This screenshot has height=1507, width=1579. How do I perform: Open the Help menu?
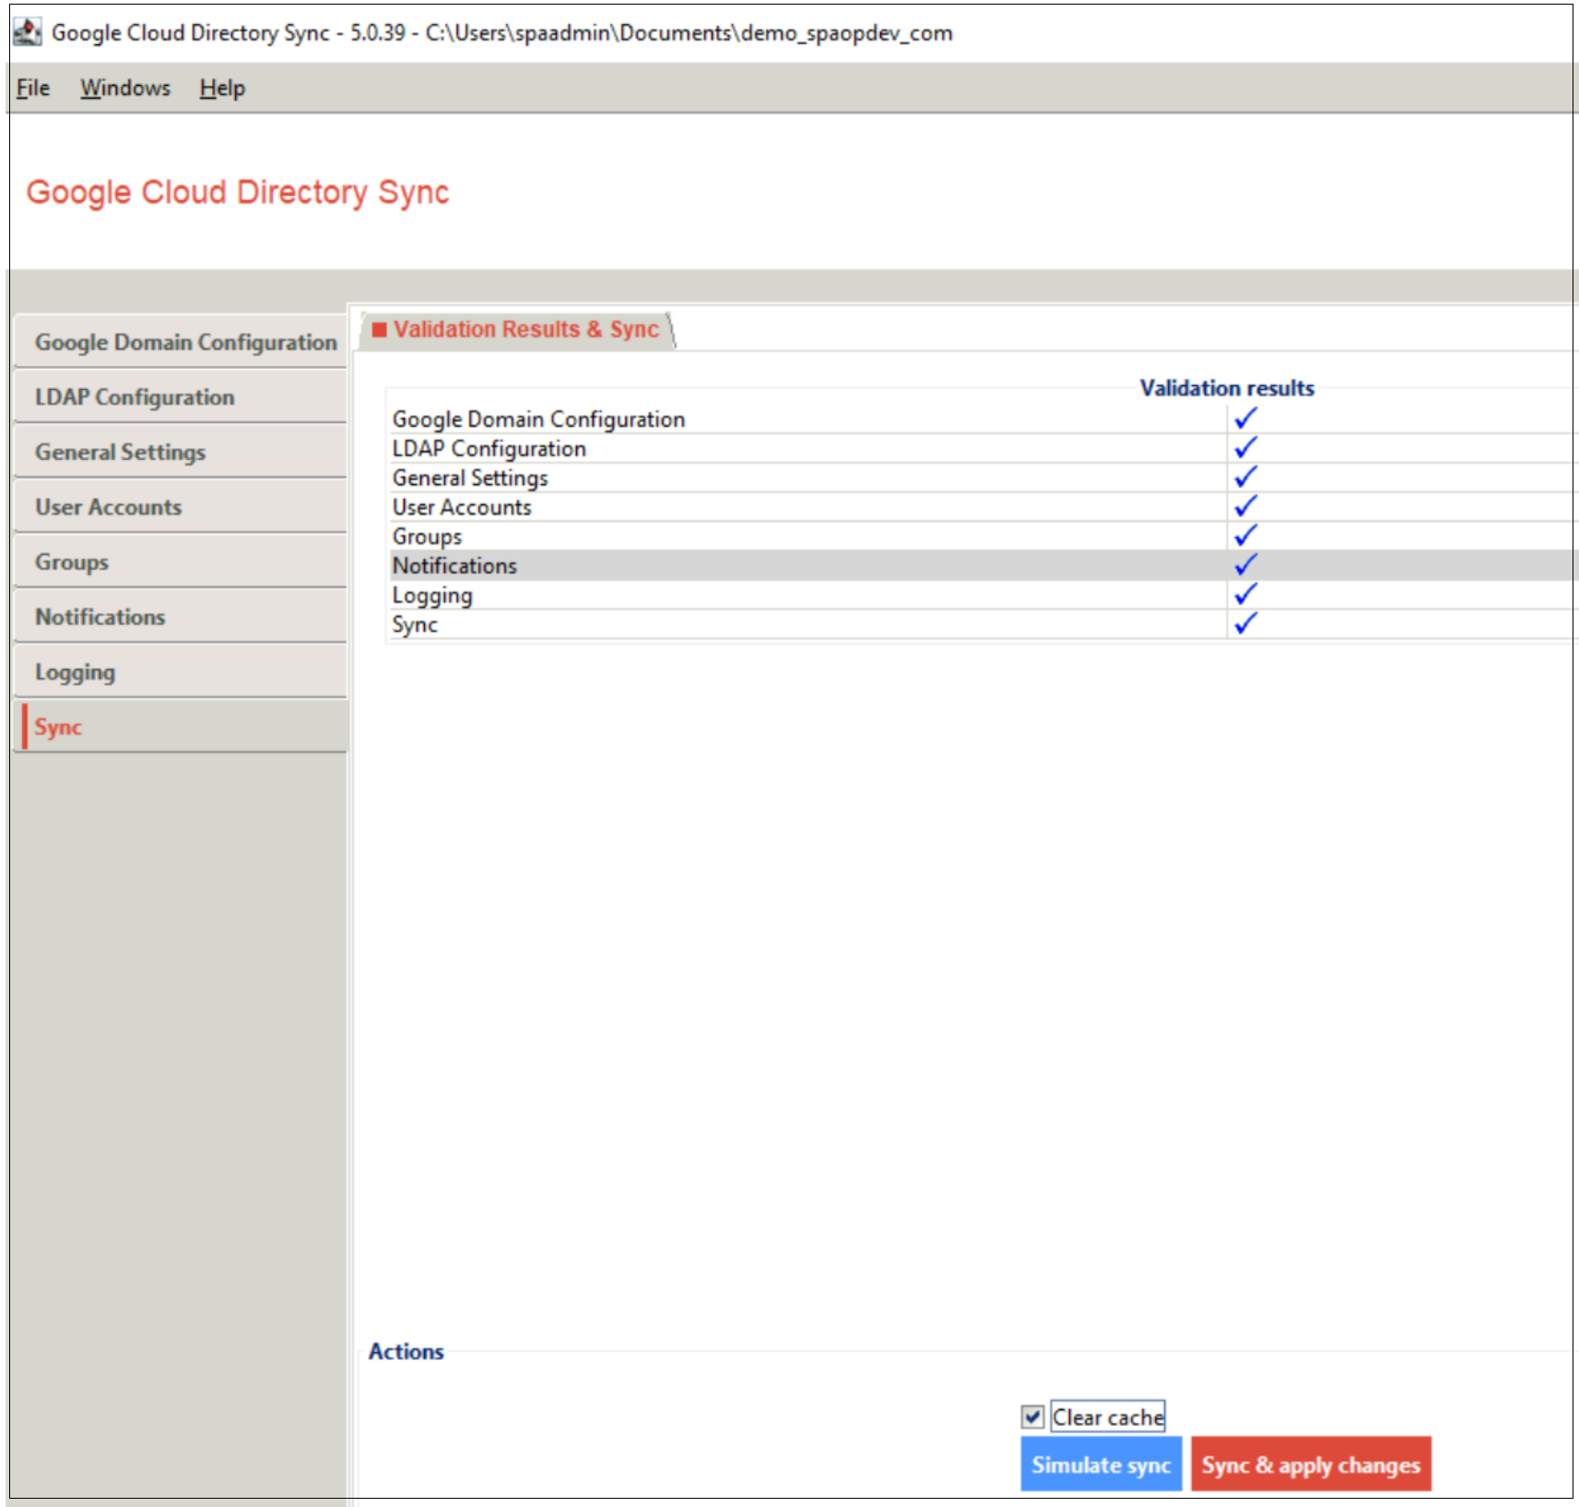pyautogui.click(x=222, y=88)
